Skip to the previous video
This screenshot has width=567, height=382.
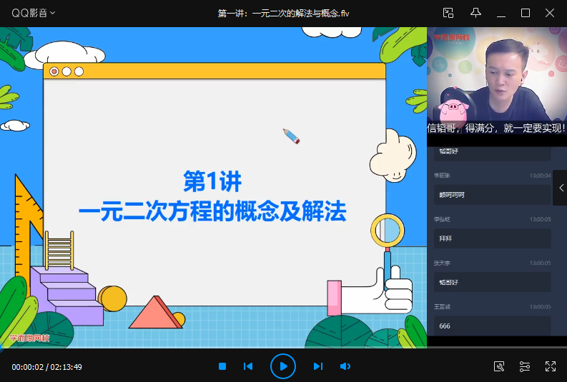coord(248,366)
